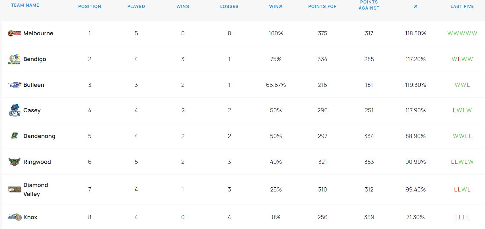The width and height of the screenshot is (485, 229).
Task: Sort by Played column header
Action: [x=136, y=6]
